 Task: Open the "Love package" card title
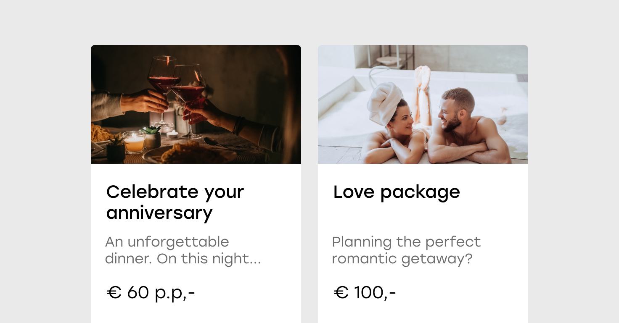click(397, 192)
